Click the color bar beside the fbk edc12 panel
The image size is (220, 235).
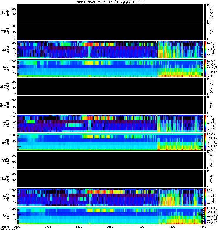point(205,197)
